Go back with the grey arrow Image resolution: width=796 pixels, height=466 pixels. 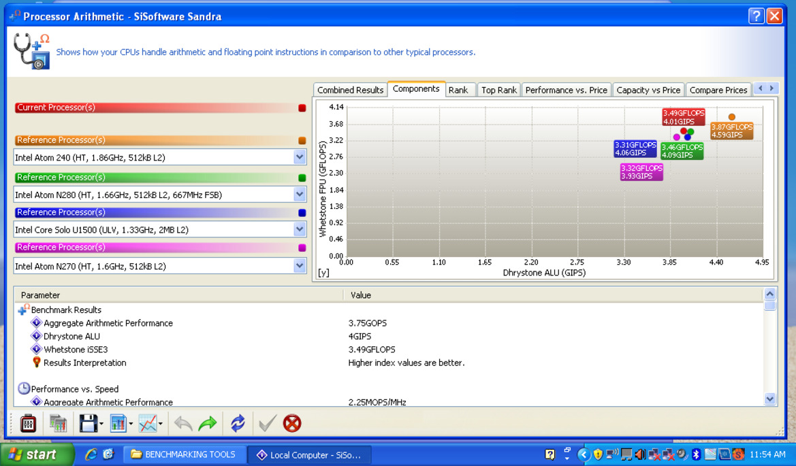click(182, 423)
